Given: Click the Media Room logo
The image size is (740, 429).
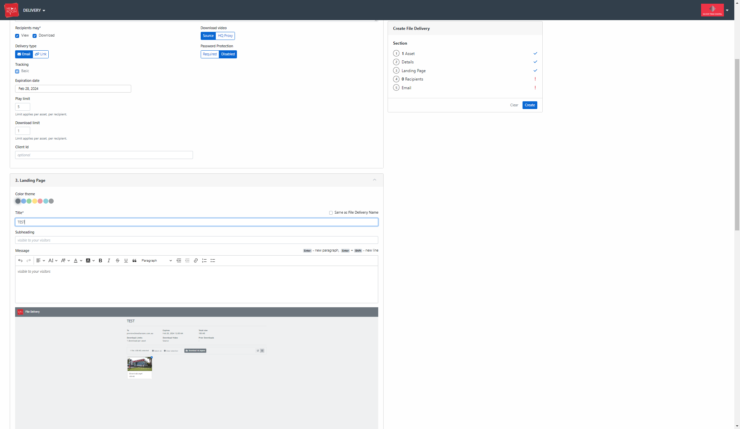Looking at the screenshot, I should pyautogui.click(x=11, y=10).
